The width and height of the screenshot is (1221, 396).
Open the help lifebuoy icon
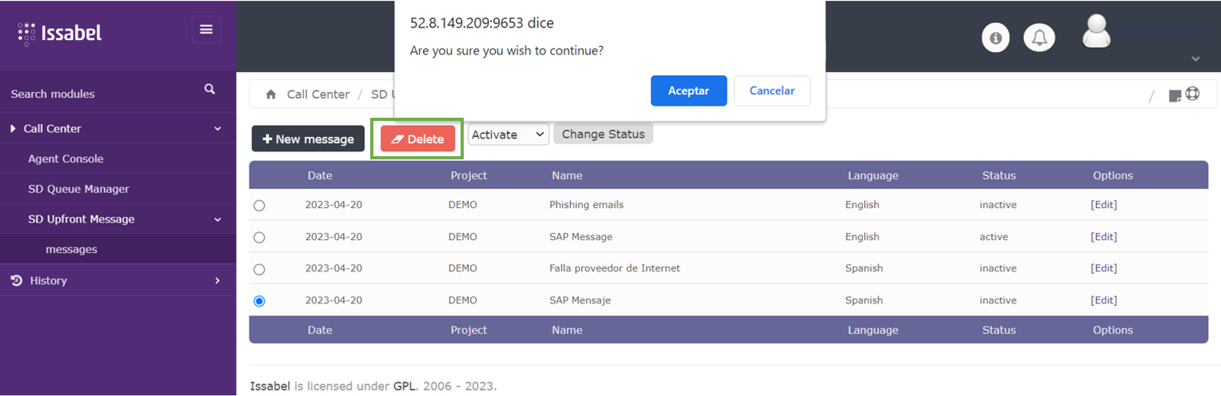pyautogui.click(x=1192, y=94)
